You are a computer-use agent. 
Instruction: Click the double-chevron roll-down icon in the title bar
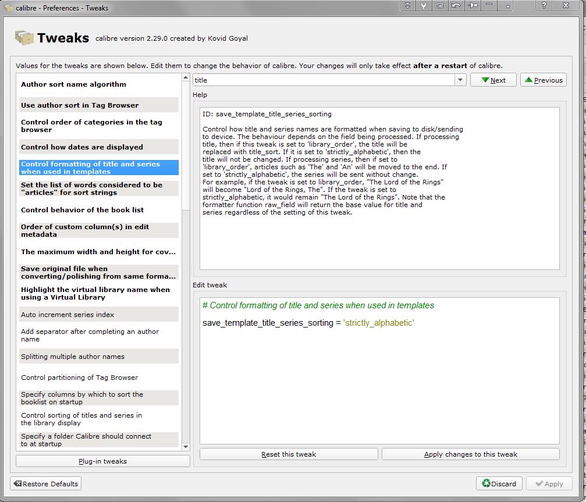click(408, 5)
